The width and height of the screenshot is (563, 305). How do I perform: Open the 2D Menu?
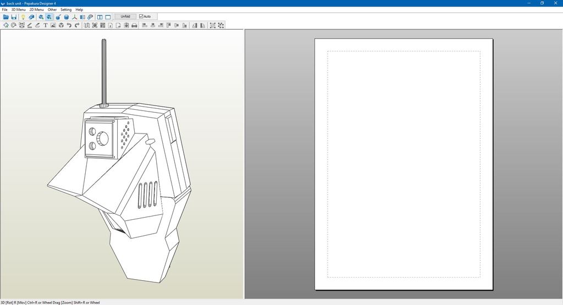click(37, 10)
